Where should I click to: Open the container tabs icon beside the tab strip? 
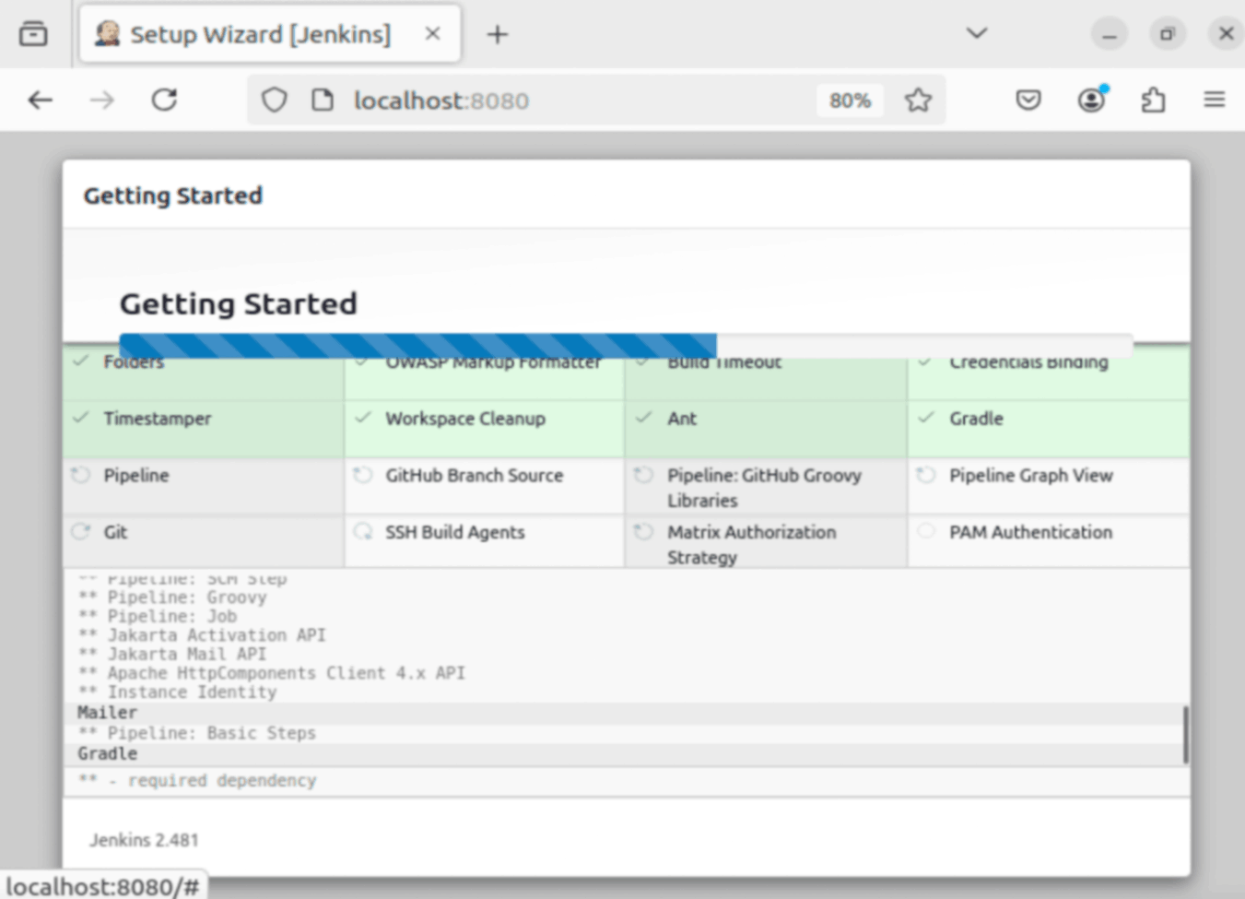click(33, 33)
